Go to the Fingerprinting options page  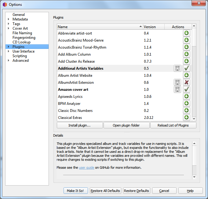[x=24, y=38]
